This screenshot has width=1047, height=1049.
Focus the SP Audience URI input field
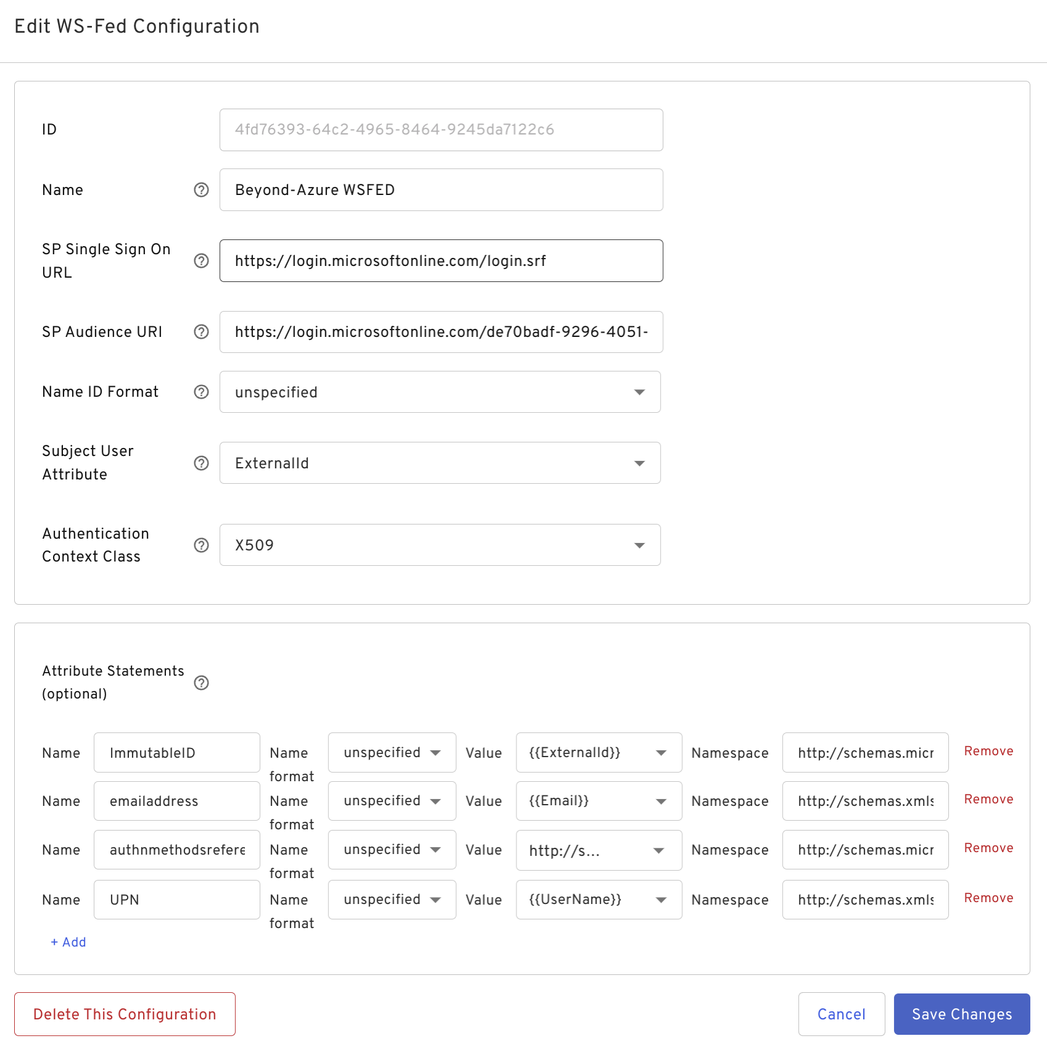point(441,332)
